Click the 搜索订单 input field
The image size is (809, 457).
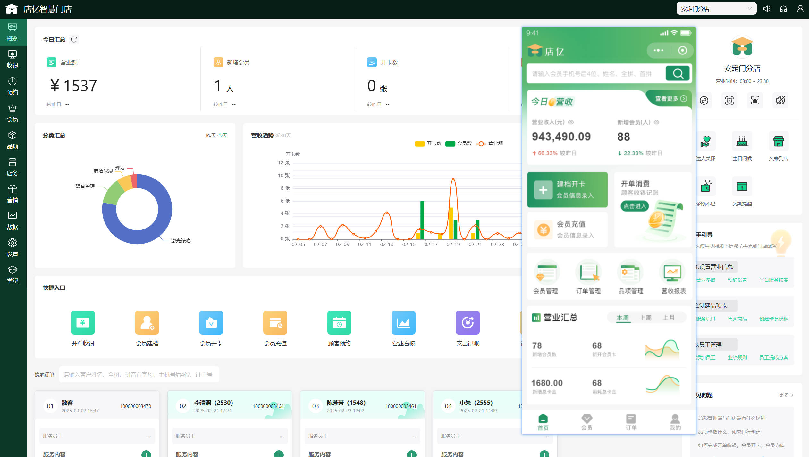[139, 374]
